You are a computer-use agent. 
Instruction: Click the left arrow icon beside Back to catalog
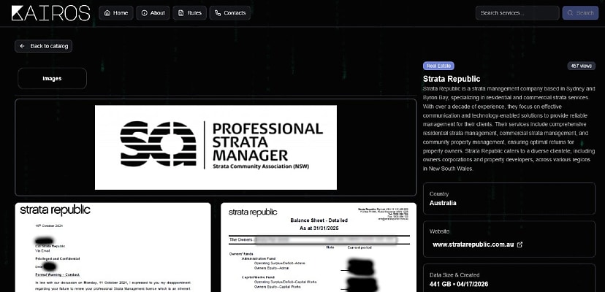coord(23,46)
